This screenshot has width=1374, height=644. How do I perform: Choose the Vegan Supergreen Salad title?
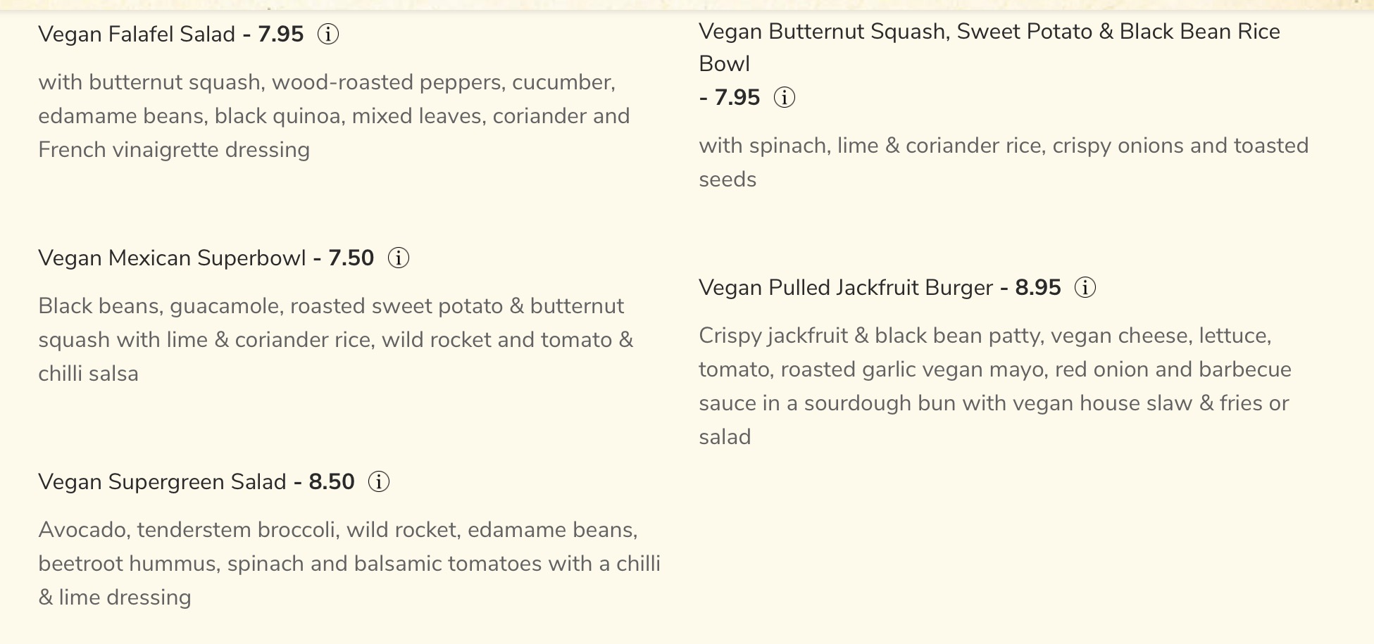pyautogui.click(x=162, y=481)
